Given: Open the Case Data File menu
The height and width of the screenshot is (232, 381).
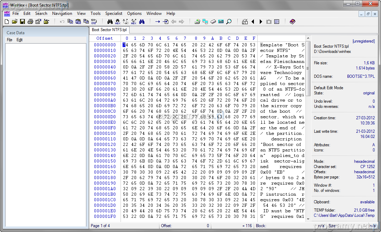Looking at the screenshot, I should tap(10, 40).
